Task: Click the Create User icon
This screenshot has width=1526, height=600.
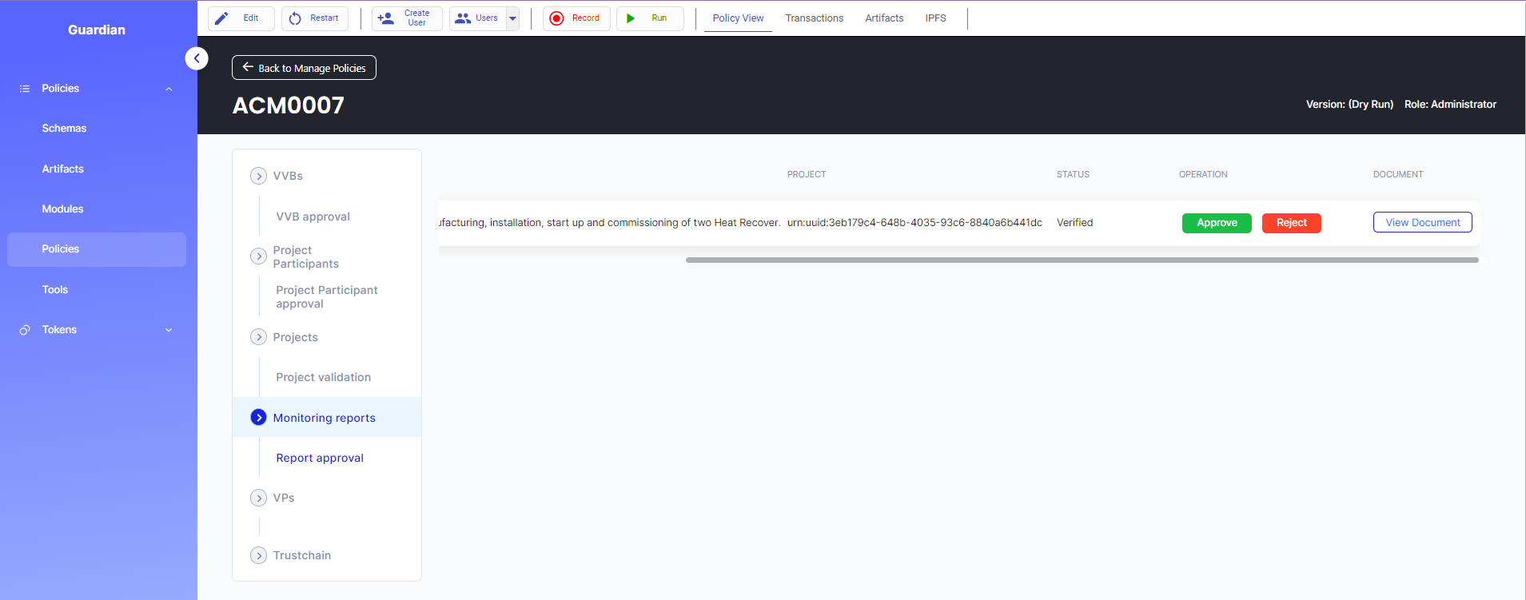Action: click(385, 18)
